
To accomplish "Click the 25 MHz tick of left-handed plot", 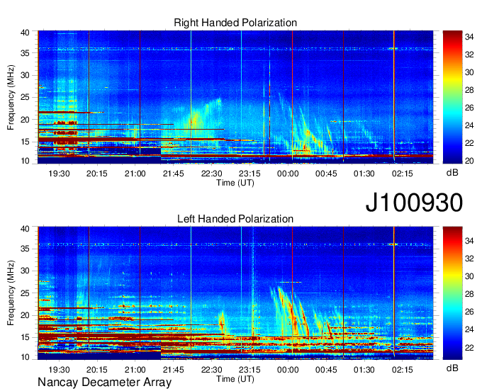I will click(x=25, y=293).
